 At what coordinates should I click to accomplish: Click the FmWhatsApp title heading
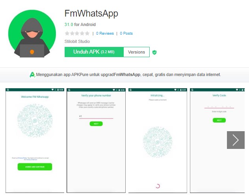pos(91,14)
